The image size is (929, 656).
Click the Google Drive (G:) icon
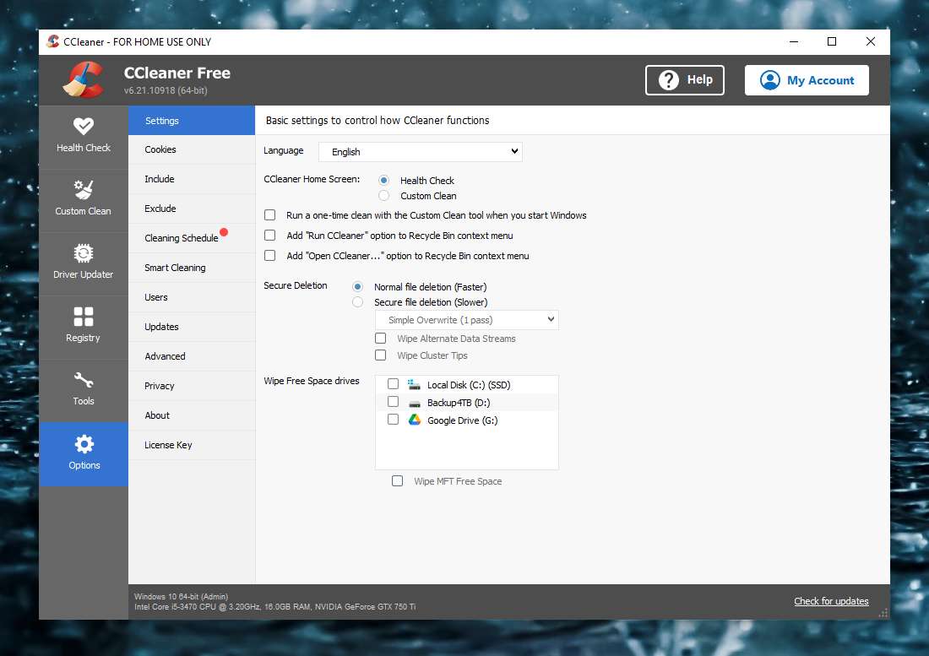[414, 420]
